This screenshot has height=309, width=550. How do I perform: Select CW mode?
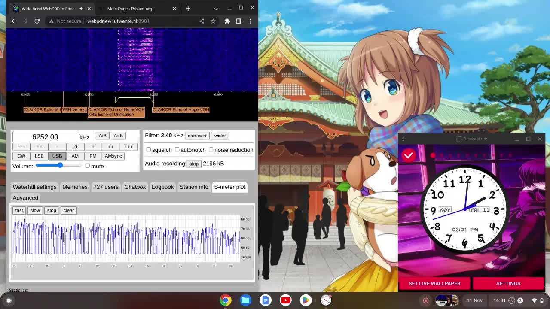21,156
